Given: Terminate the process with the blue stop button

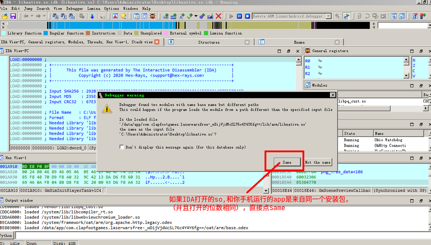Looking at the screenshot, I should [248, 16].
